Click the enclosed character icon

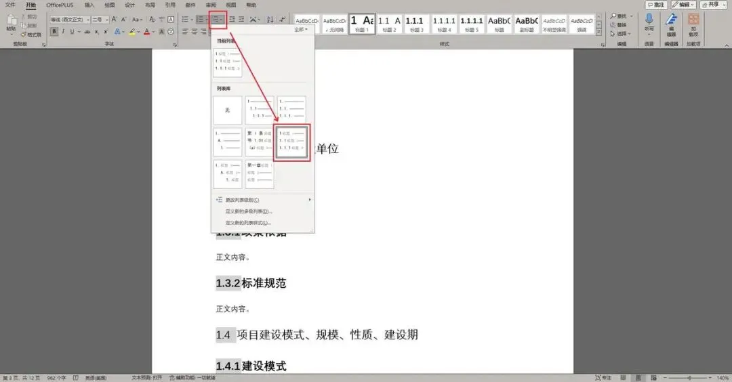(171, 32)
